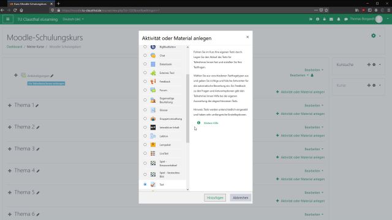The height and width of the screenshot is (220, 392).
Task: Click the Gruppenverwaltung icon
Action: pos(153,119)
